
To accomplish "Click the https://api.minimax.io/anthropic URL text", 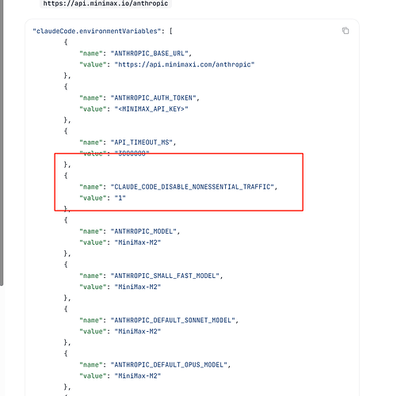I will tap(105, 3).
